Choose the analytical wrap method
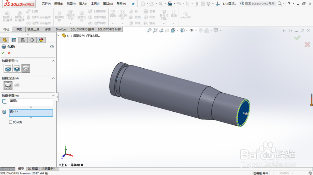 pos(8,86)
